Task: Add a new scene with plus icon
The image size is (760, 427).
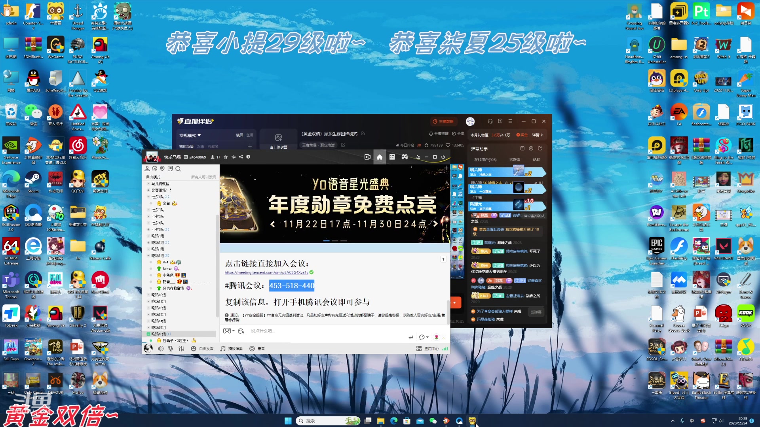Action: (250, 146)
